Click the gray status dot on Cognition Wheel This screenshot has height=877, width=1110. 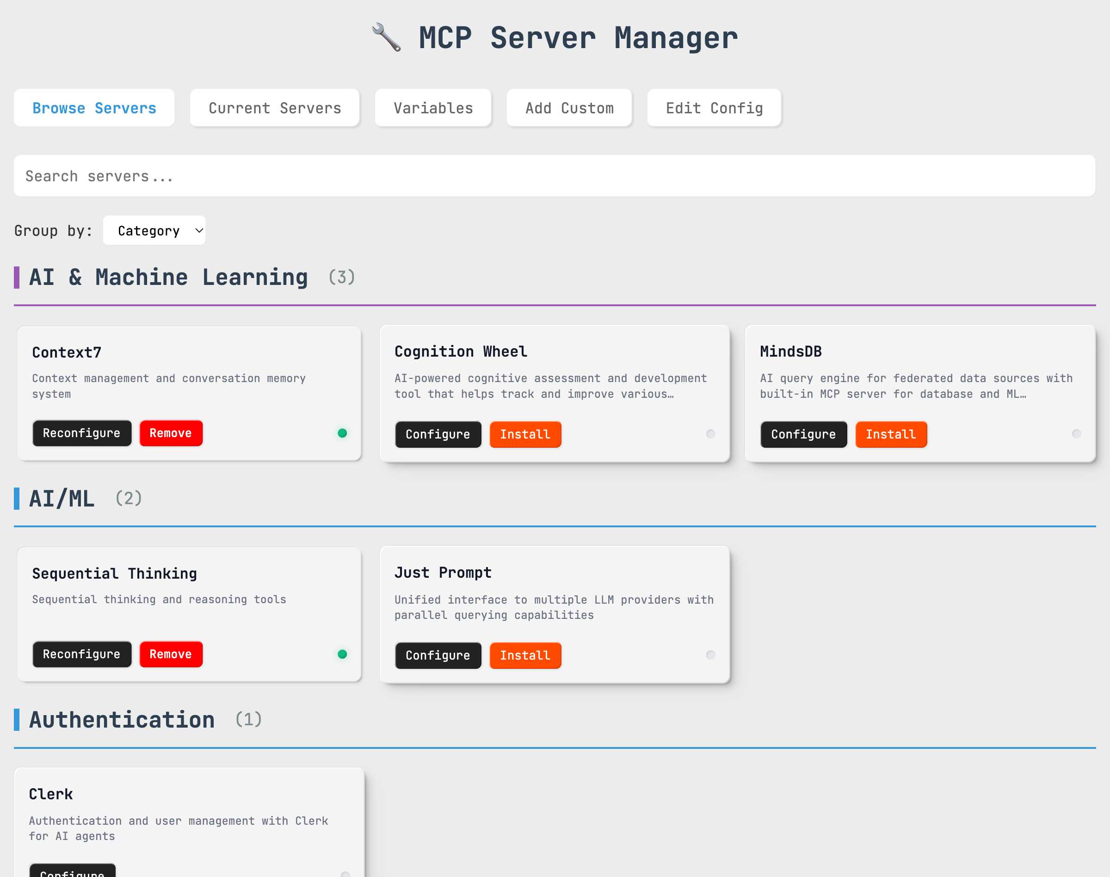[x=710, y=434]
